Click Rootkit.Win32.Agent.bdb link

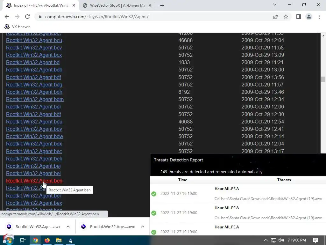34,70
